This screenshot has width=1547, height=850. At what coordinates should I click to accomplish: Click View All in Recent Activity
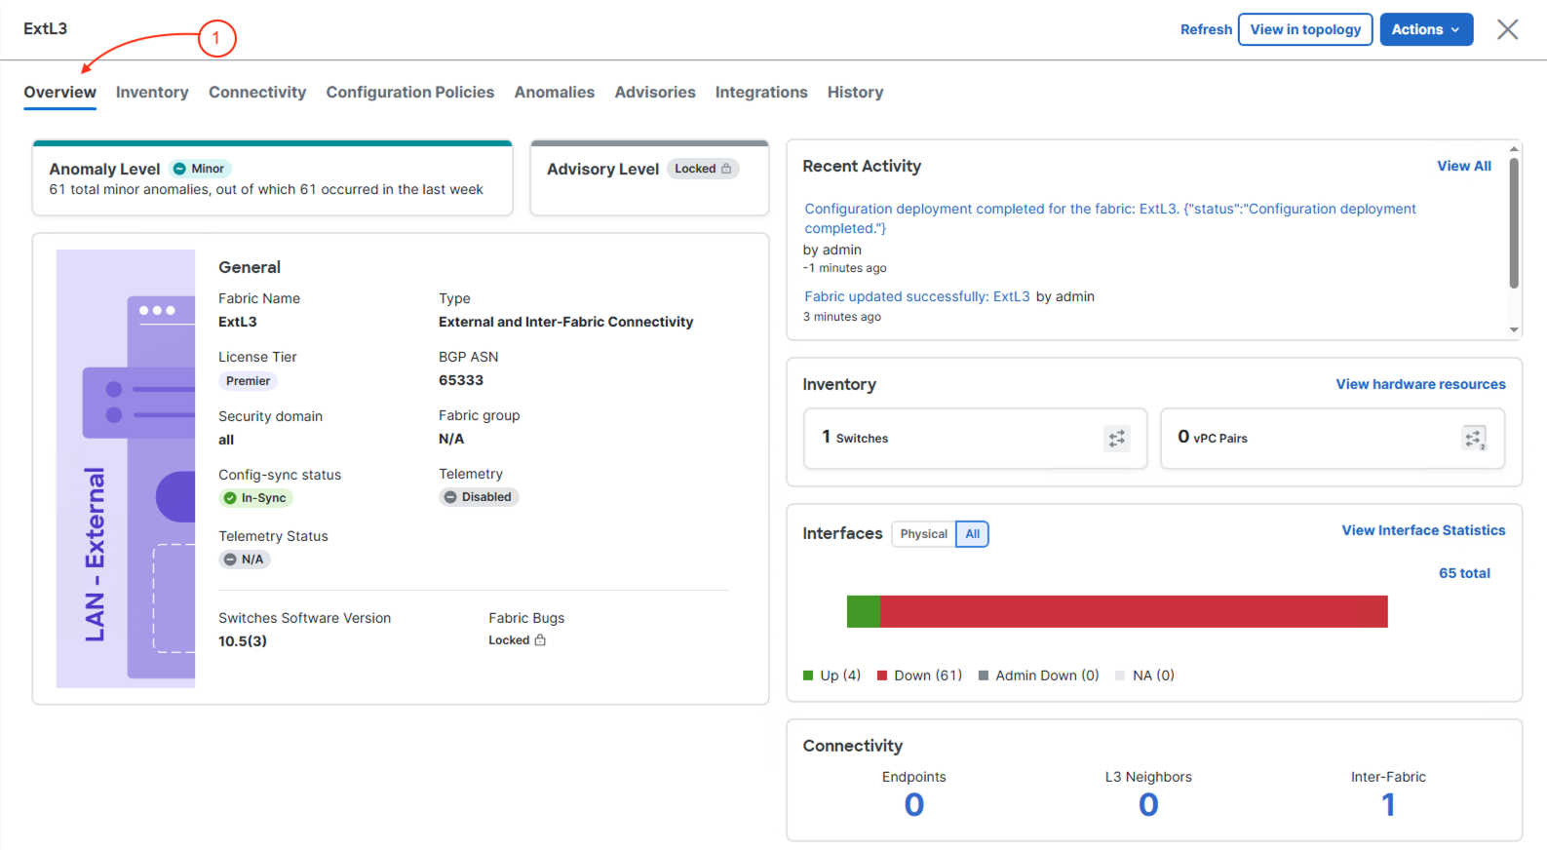tap(1463, 166)
